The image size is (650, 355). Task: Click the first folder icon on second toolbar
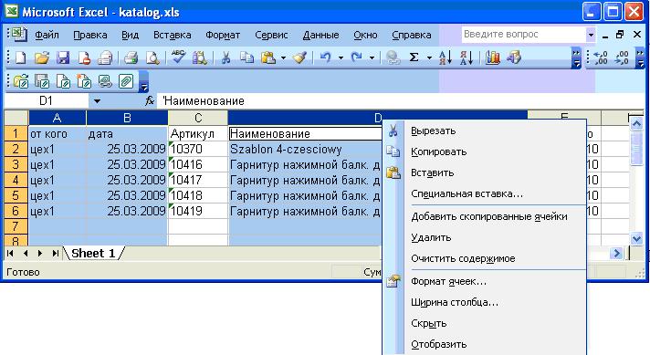point(21,81)
